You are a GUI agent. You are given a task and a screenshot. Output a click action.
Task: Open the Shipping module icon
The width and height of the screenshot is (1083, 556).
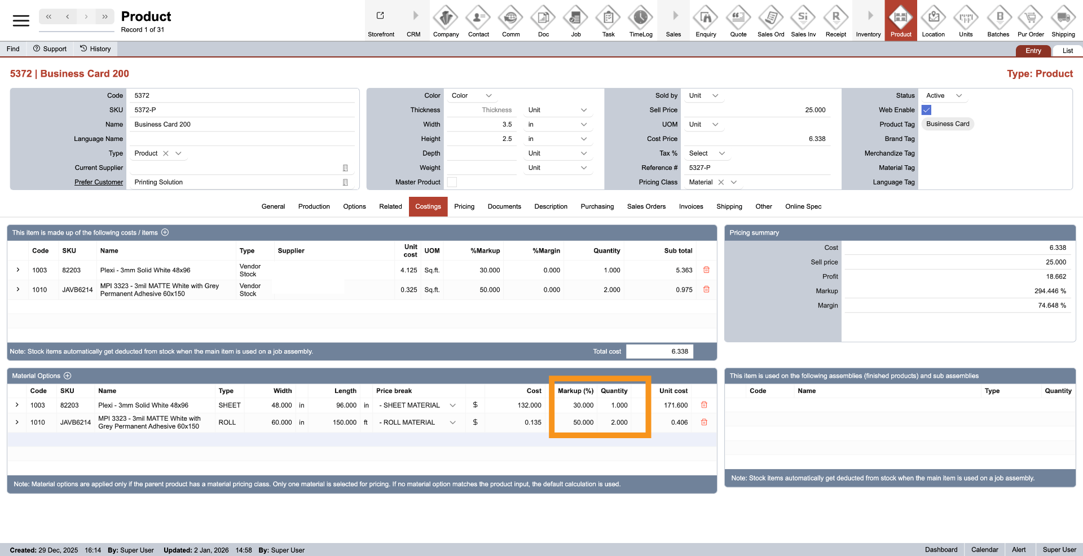click(1063, 18)
